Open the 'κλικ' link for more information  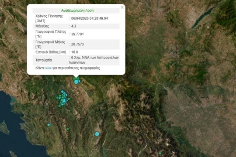[x=49, y=68]
